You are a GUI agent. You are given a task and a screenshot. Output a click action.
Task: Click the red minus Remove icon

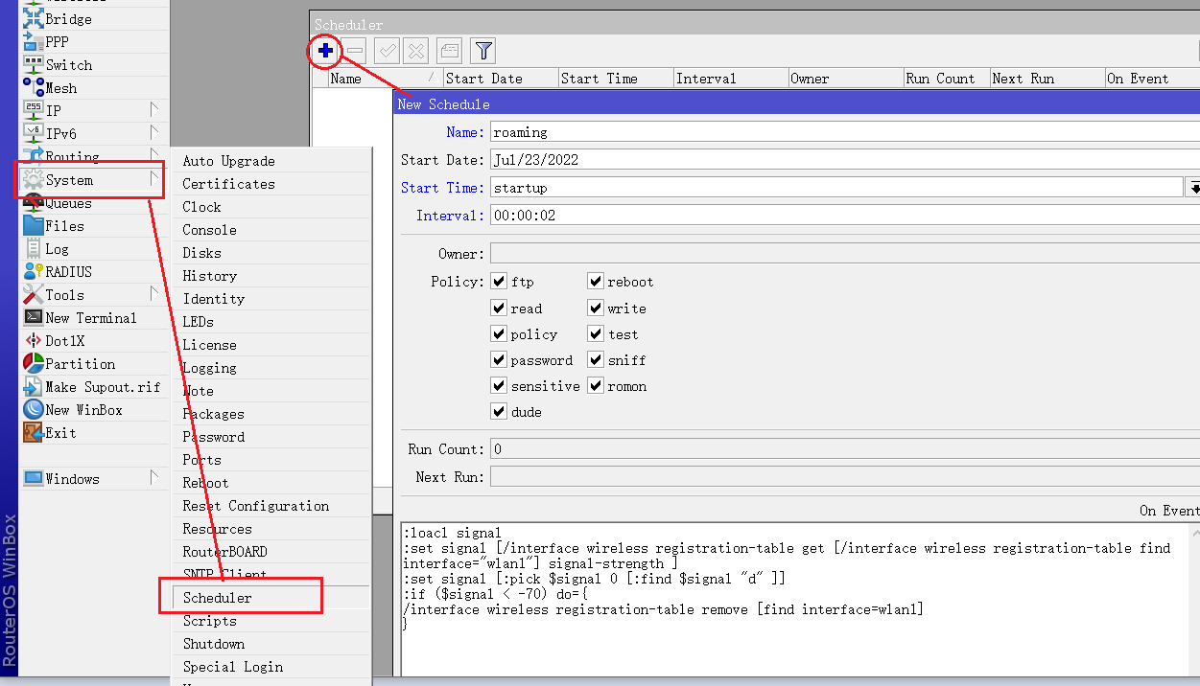(355, 51)
